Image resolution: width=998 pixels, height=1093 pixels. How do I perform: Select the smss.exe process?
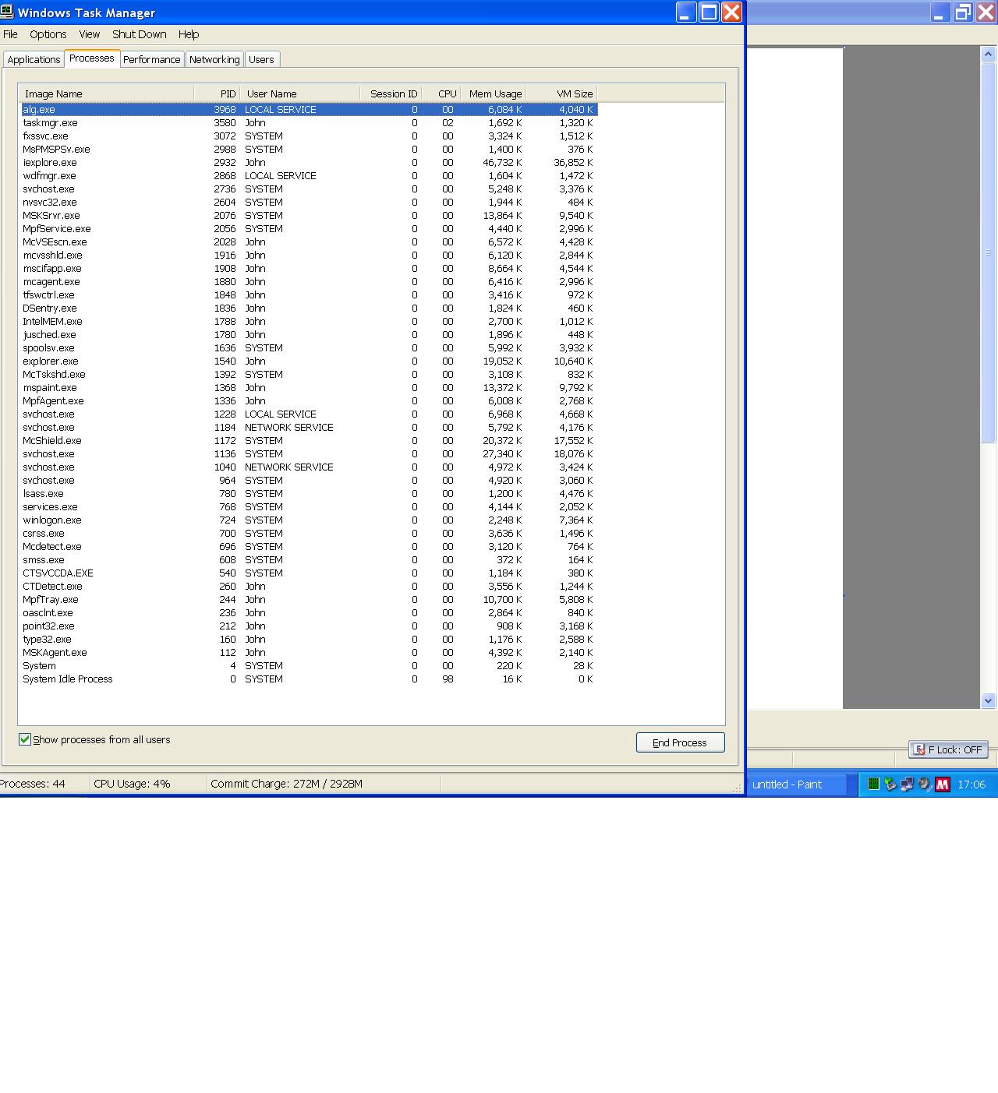pos(310,560)
